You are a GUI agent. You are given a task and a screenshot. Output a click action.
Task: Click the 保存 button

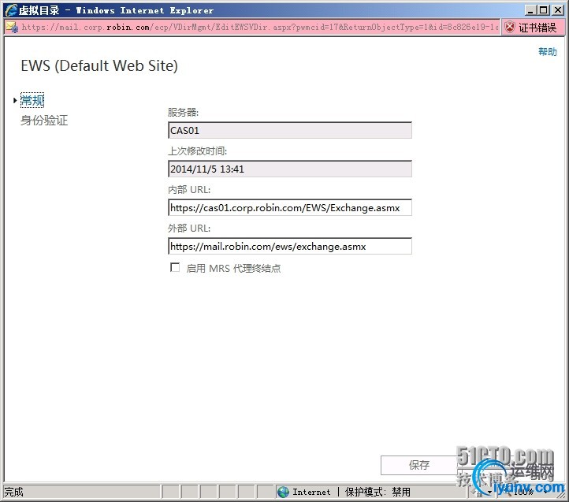coord(419,465)
